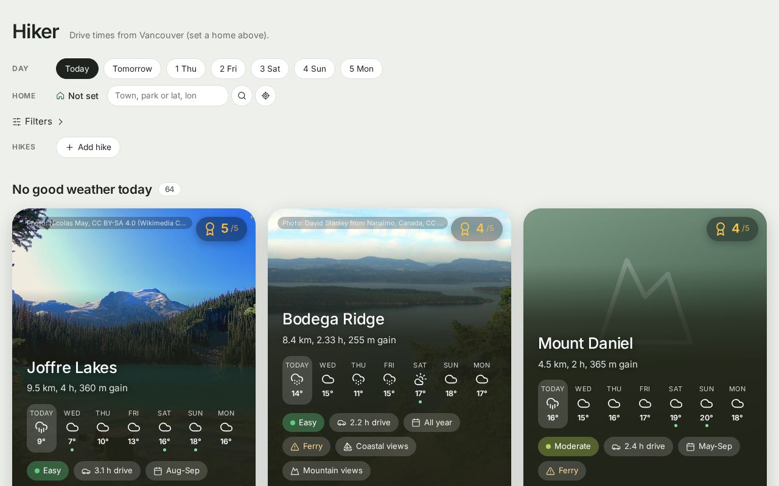Focus the Town, park or lat, lon field

pos(168,95)
